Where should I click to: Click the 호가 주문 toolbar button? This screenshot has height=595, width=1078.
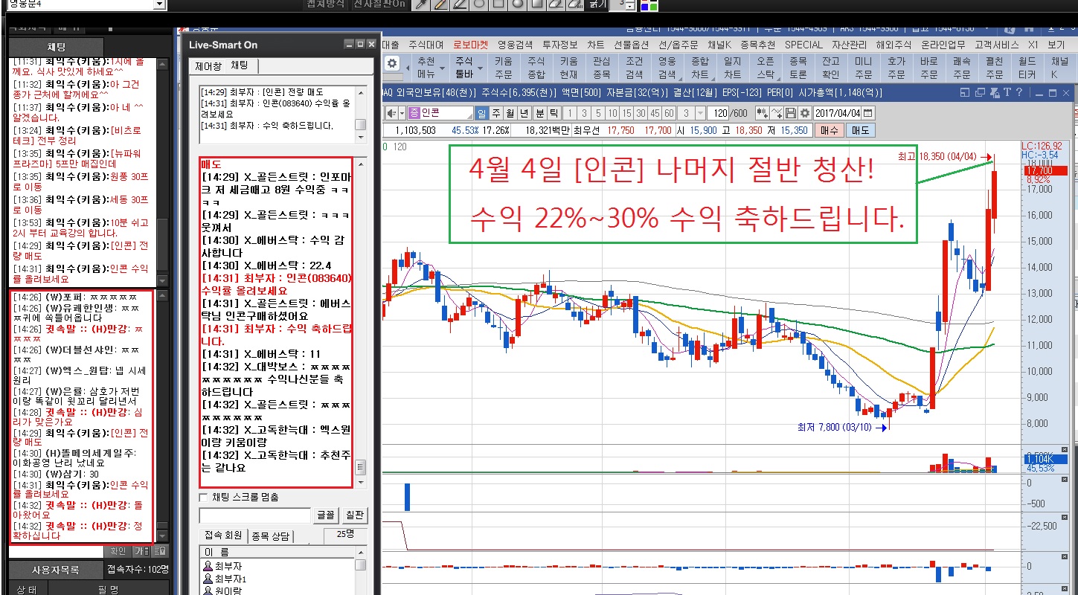pos(896,68)
